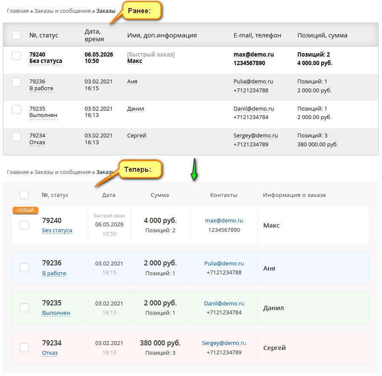Open underlined customer name 'Аня' in Ранее table

click(132, 82)
